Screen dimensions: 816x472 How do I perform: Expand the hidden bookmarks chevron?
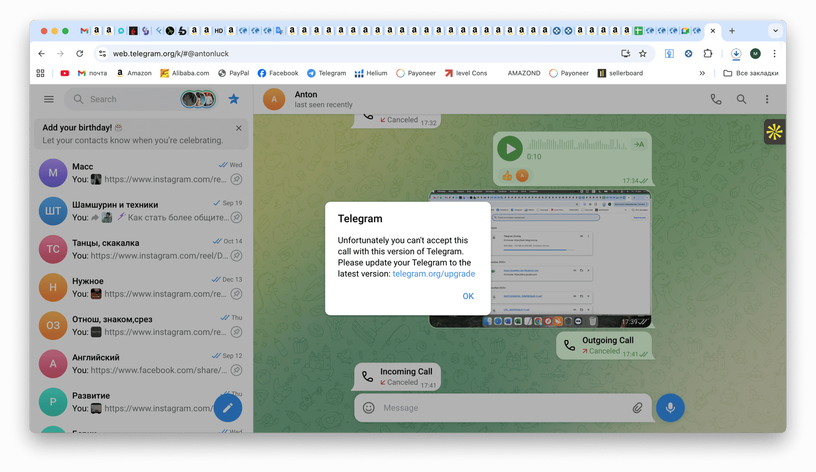702,73
